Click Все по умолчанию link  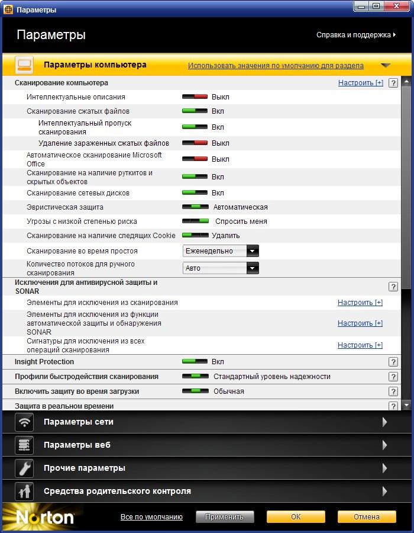pyautogui.click(x=151, y=516)
